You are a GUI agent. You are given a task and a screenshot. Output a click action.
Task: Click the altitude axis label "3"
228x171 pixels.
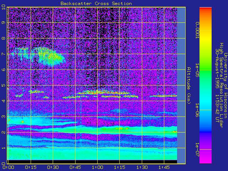[x=4, y=116]
